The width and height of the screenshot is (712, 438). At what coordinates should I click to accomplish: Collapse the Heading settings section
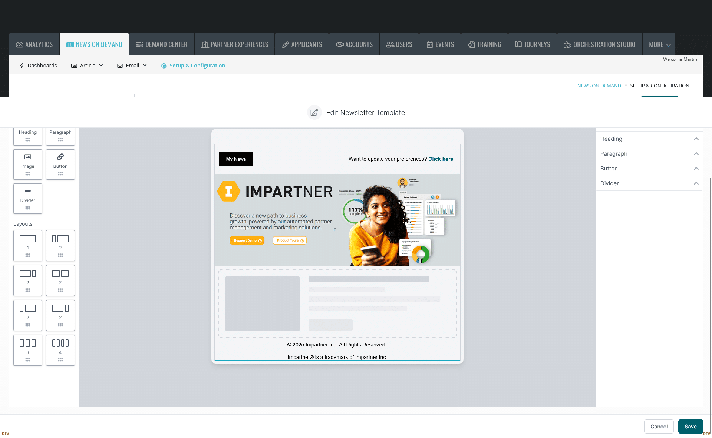[x=696, y=139]
